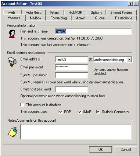
Task: Click the person icon under Personal information
Action: pos(12,34)
